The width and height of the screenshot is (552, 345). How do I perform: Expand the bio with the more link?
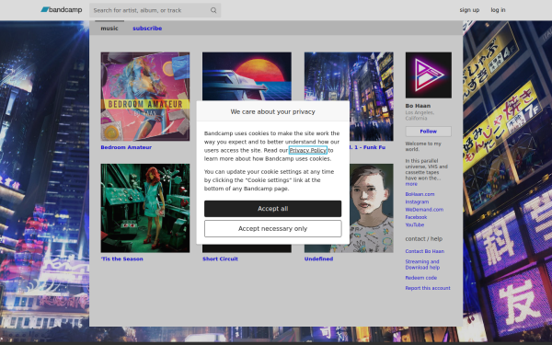coord(411,184)
